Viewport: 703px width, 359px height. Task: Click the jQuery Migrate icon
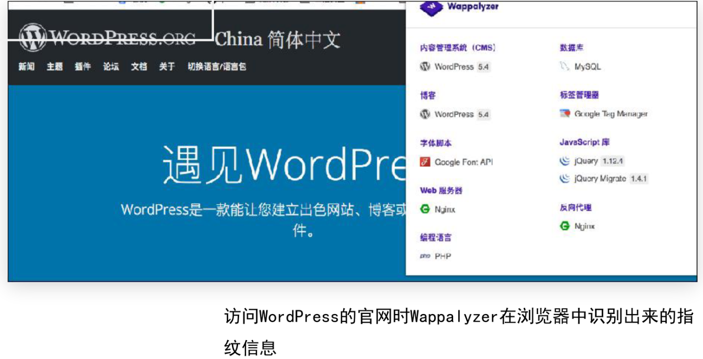point(565,178)
